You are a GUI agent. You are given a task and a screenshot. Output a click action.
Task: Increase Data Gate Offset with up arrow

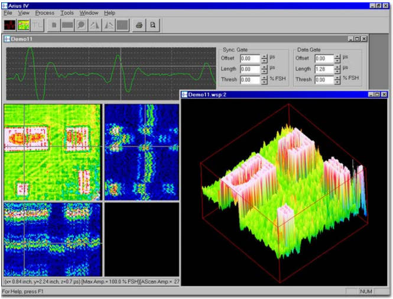(x=337, y=57)
